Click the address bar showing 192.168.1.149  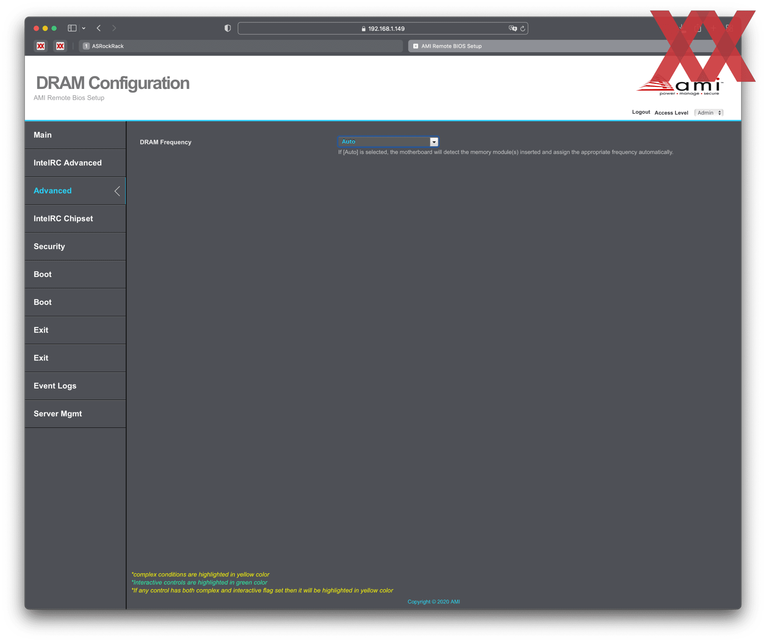pos(383,29)
